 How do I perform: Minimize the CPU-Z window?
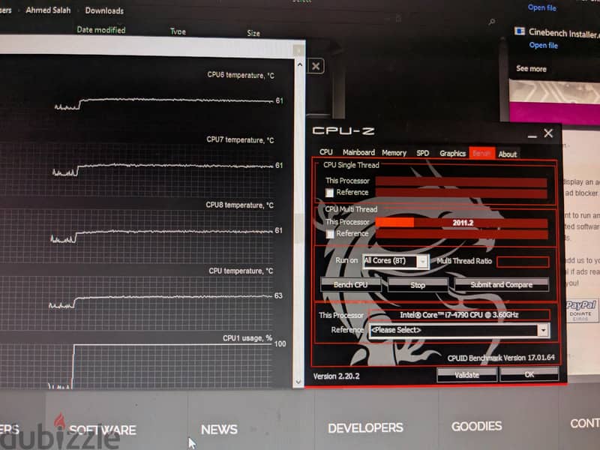click(532, 135)
